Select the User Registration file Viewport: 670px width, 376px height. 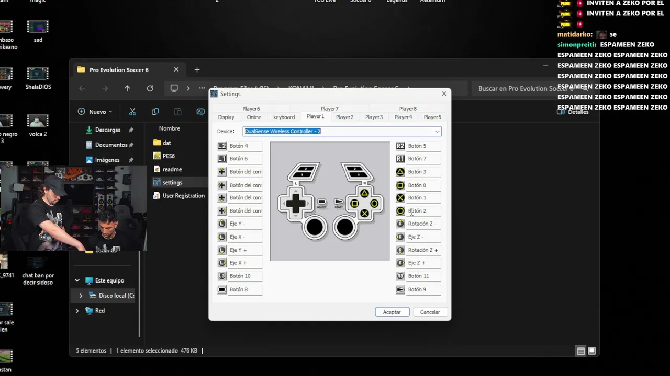pos(179,196)
